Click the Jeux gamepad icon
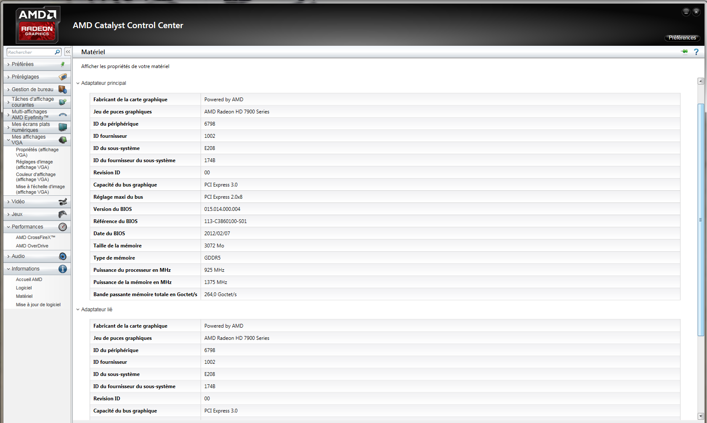The width and height of the screenshot is (707, 423). pos(63,214)
